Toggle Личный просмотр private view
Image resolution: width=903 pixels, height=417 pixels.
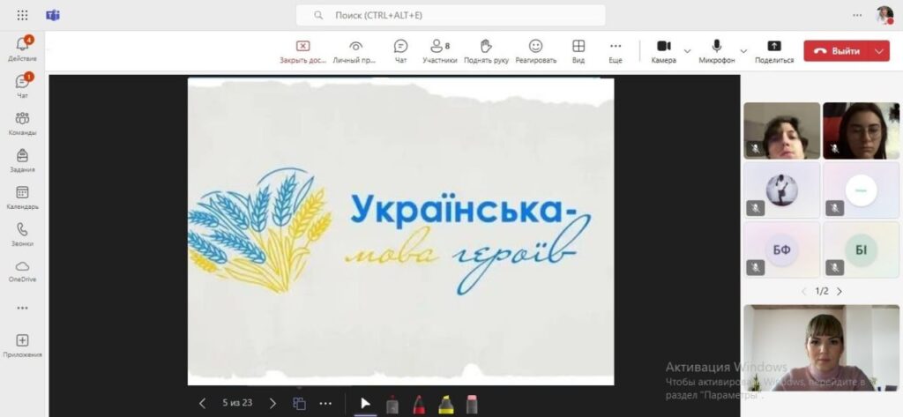point(355,50)
